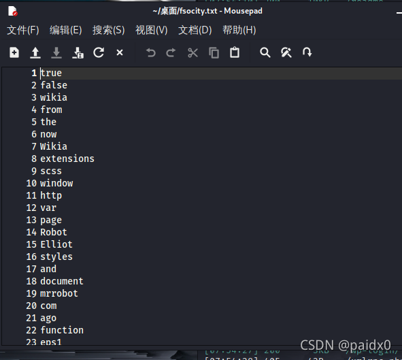Click the word 'com' on line 20
Screen dimensions: 402x360
tap(48, 306)
